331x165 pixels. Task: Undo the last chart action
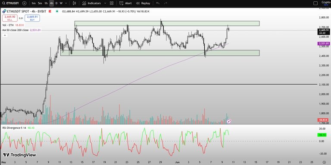[158, 3]
